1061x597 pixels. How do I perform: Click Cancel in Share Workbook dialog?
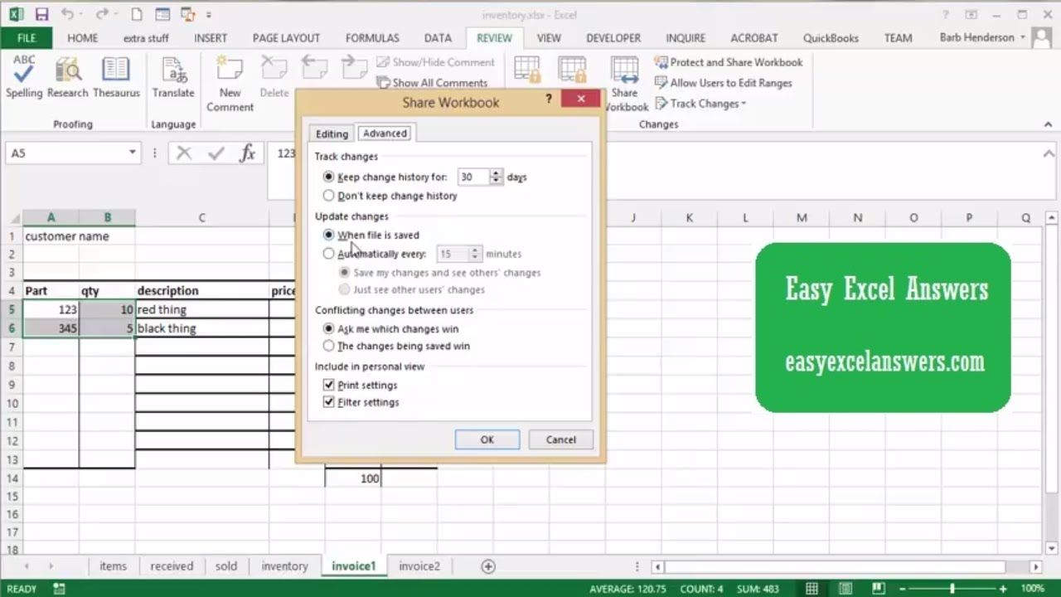tap(560, 439)
